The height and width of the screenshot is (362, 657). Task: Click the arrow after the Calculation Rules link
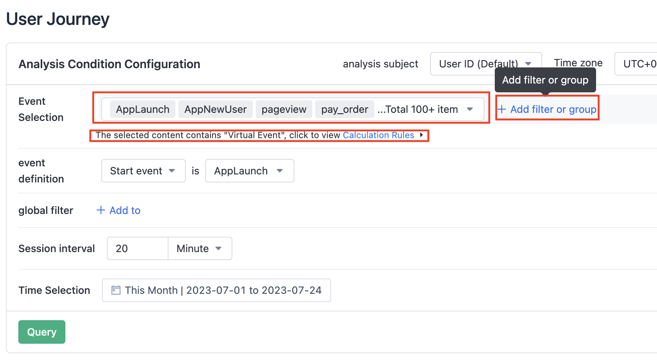(x=421, y=135)
